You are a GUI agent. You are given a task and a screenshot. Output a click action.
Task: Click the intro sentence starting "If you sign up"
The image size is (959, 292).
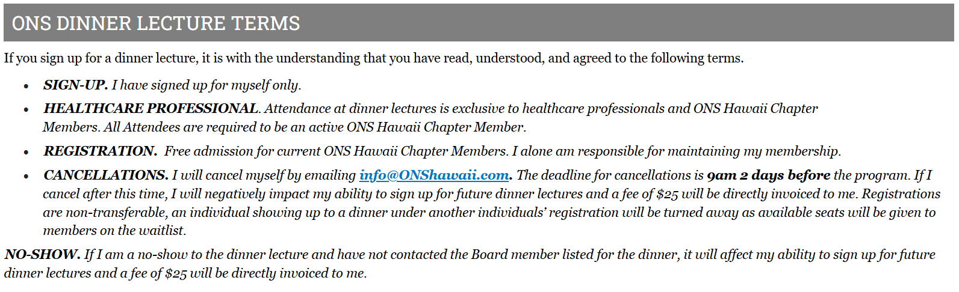[373, 58]
